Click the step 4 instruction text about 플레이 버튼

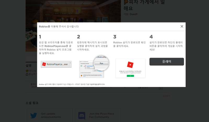pyautogui.click(x=166, y=46)
